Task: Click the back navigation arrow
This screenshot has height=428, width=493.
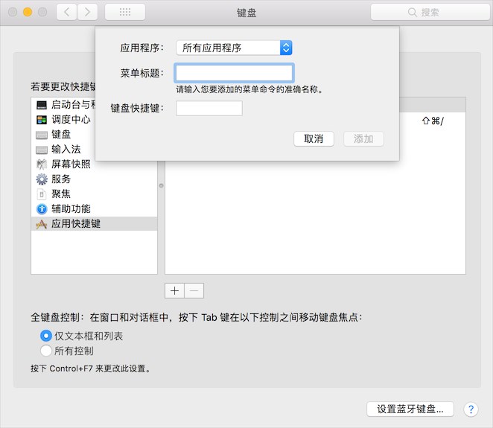Action: click(x=67, y=12)
